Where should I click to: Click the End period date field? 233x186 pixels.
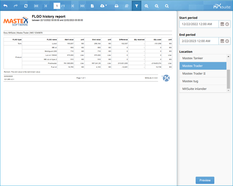pos(199,41)
